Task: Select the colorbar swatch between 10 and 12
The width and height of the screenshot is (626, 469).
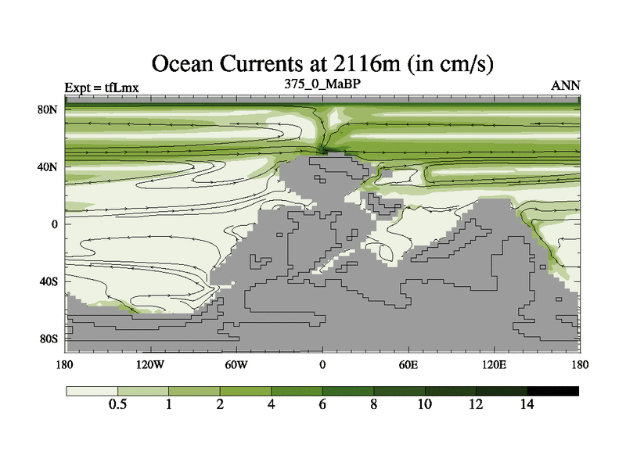Action: coord(451,390)
